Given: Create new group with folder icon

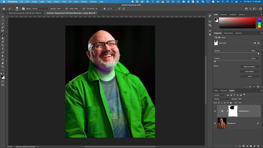Looking at the screenshot, I should 251,146.
